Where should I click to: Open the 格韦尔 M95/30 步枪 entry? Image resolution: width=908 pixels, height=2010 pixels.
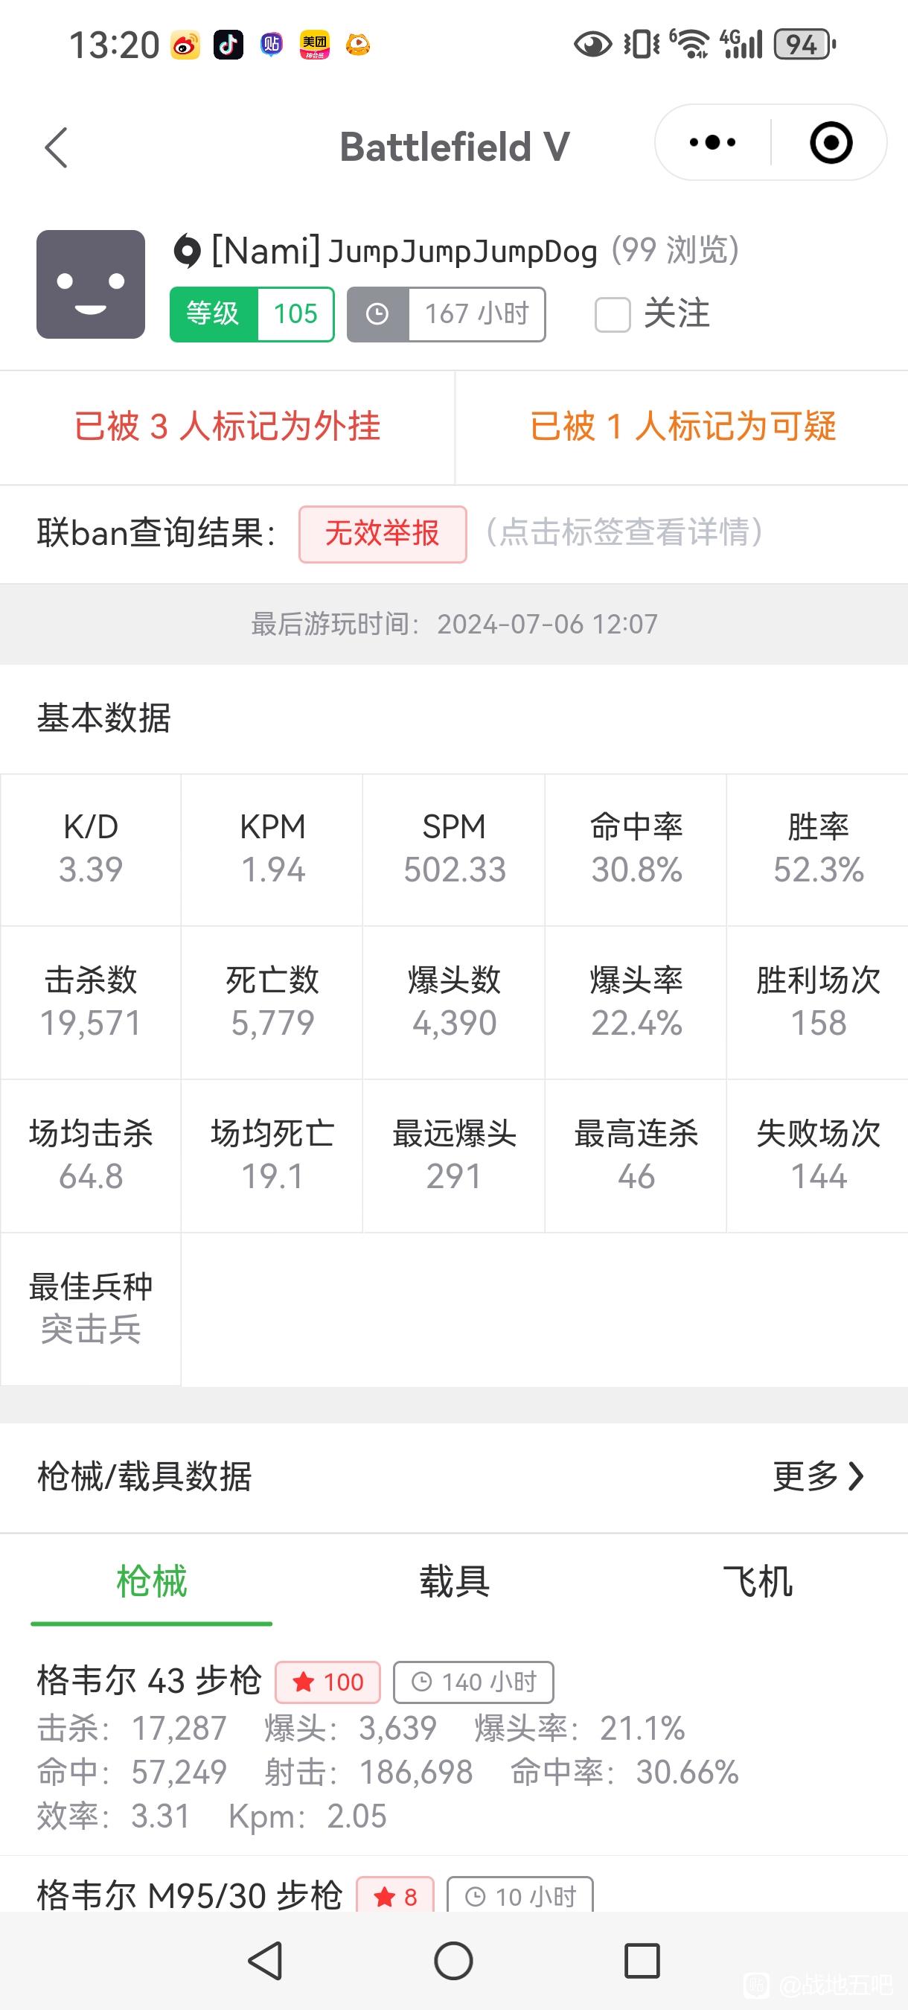[190, 1894]
